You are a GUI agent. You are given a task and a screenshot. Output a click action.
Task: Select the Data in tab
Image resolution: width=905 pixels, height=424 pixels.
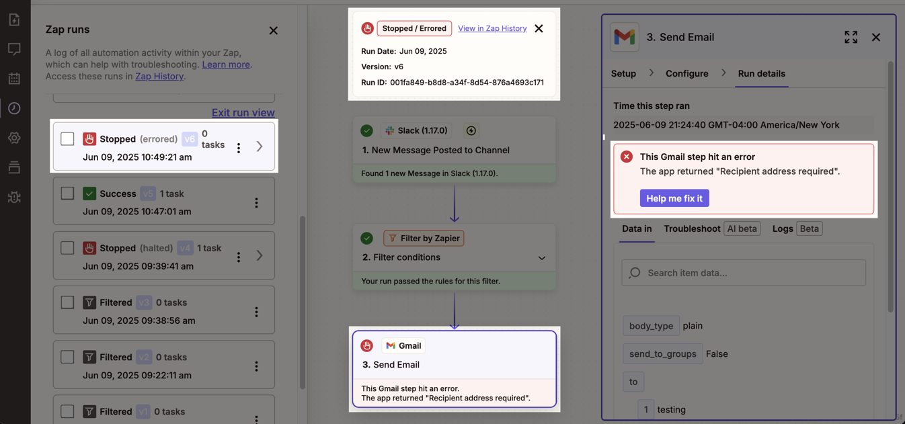click(637, 228)
